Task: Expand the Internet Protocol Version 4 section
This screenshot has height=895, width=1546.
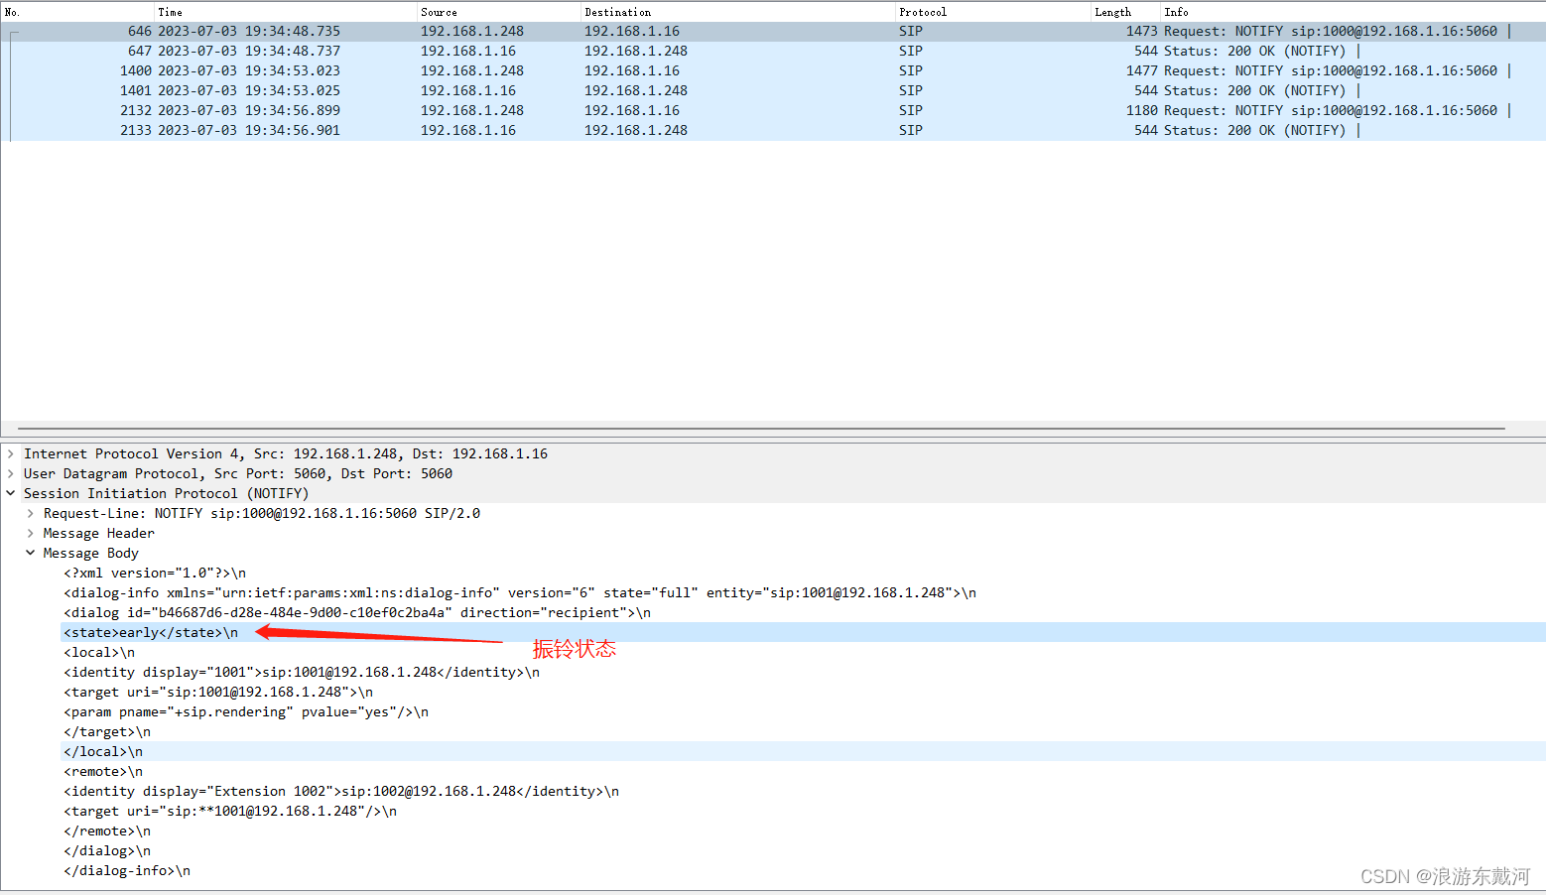Action: pos(11,453)
